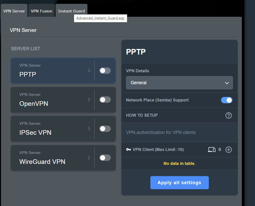Click the connected devices count icon
255x206 pixels.
click(x=212, y=150)
